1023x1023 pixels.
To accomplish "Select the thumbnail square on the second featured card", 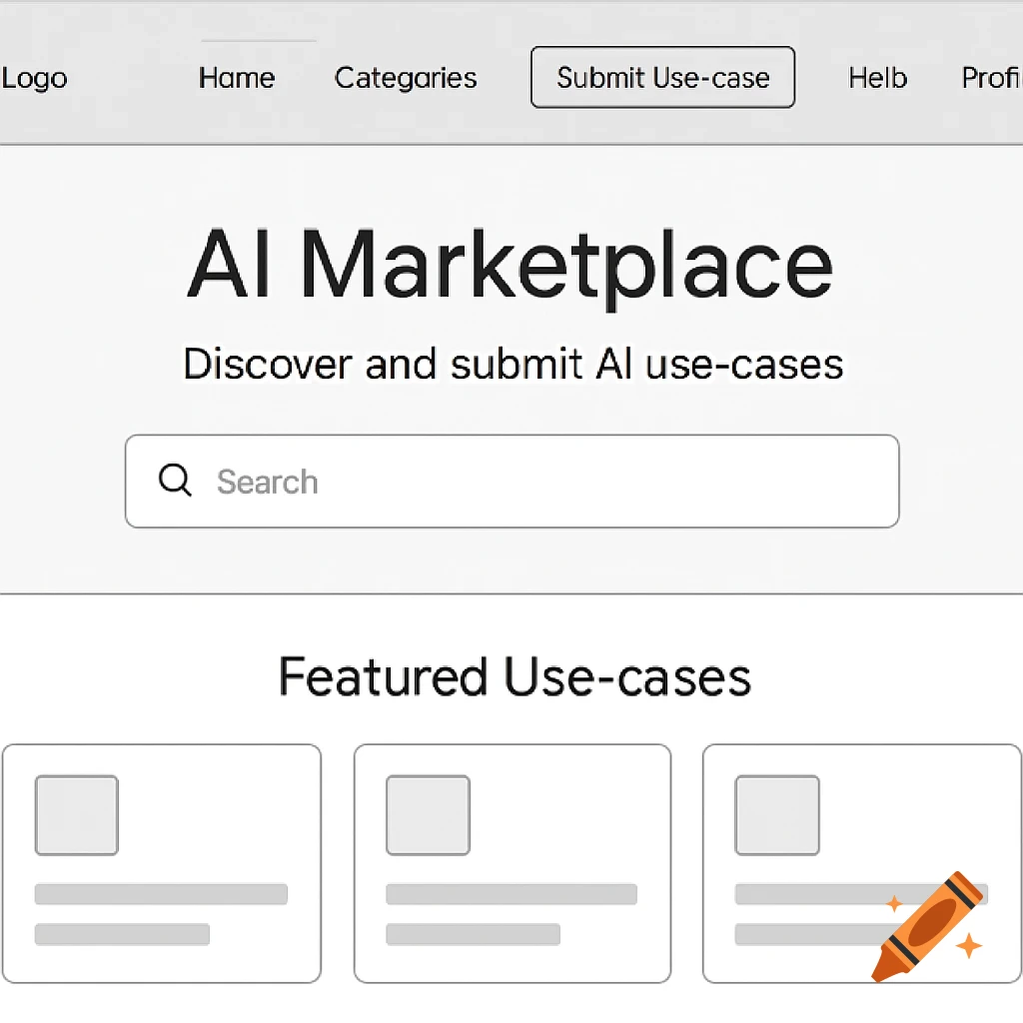I will 427,814.
